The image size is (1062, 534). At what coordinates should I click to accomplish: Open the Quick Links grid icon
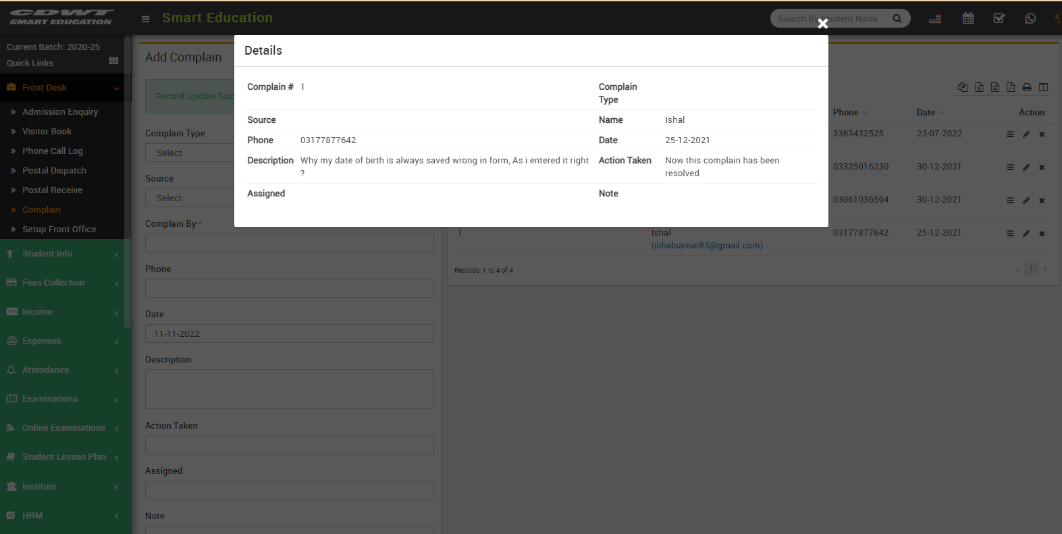[x=113, y=61]
